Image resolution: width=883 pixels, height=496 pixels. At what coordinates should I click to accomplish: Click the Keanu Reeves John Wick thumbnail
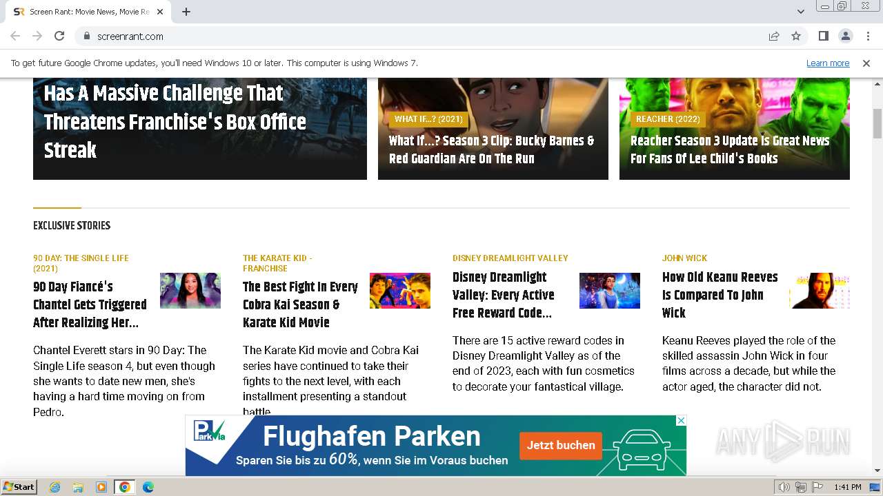[820, 291]
